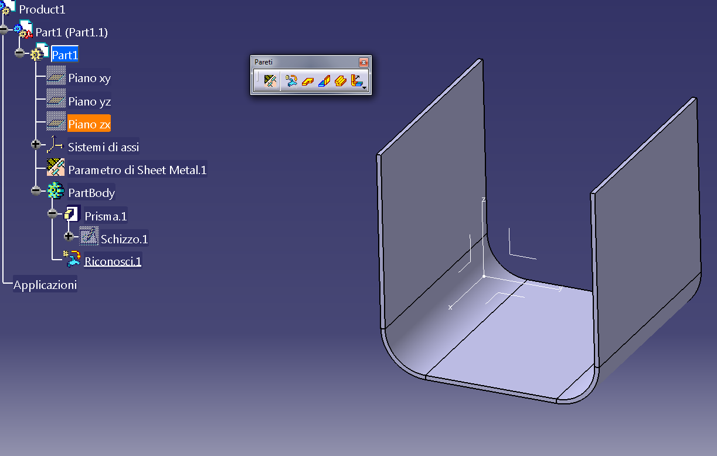Expand the Schizzo.1 node

tap(70, 237)
